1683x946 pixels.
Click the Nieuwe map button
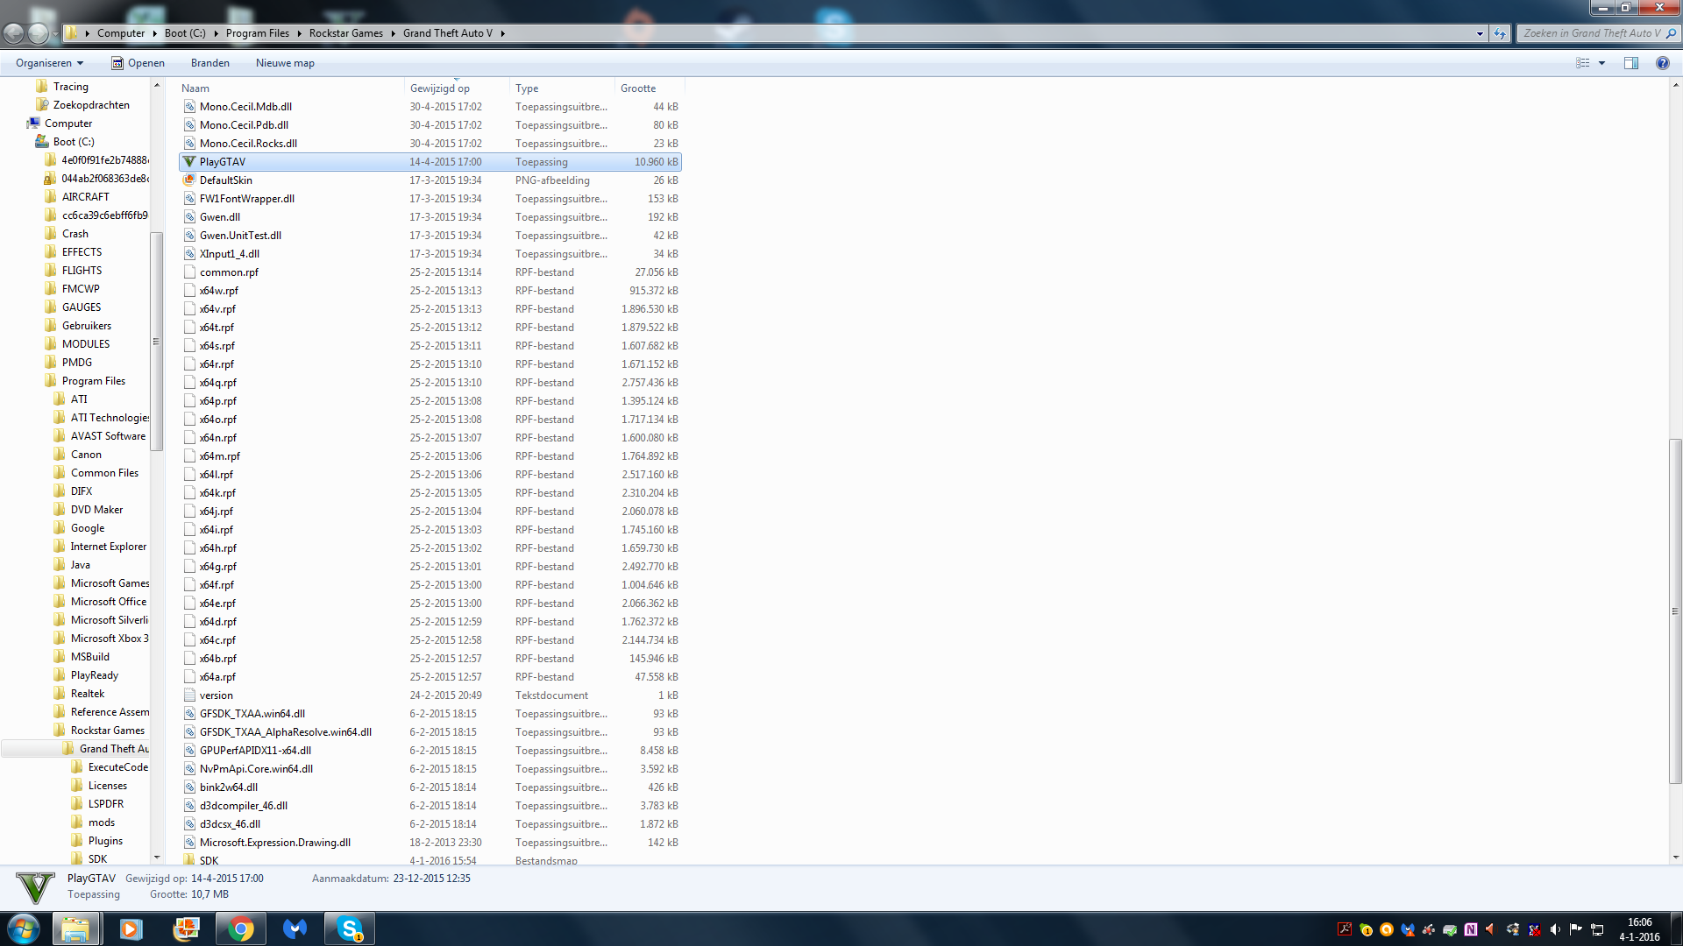click(x=285, y=63)
